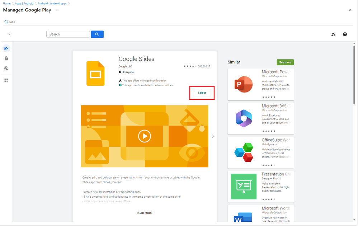Click the vertical scrollbar thumb
Image resolution: width=358 pixels, height=226 pixels.
pos(354,75)
